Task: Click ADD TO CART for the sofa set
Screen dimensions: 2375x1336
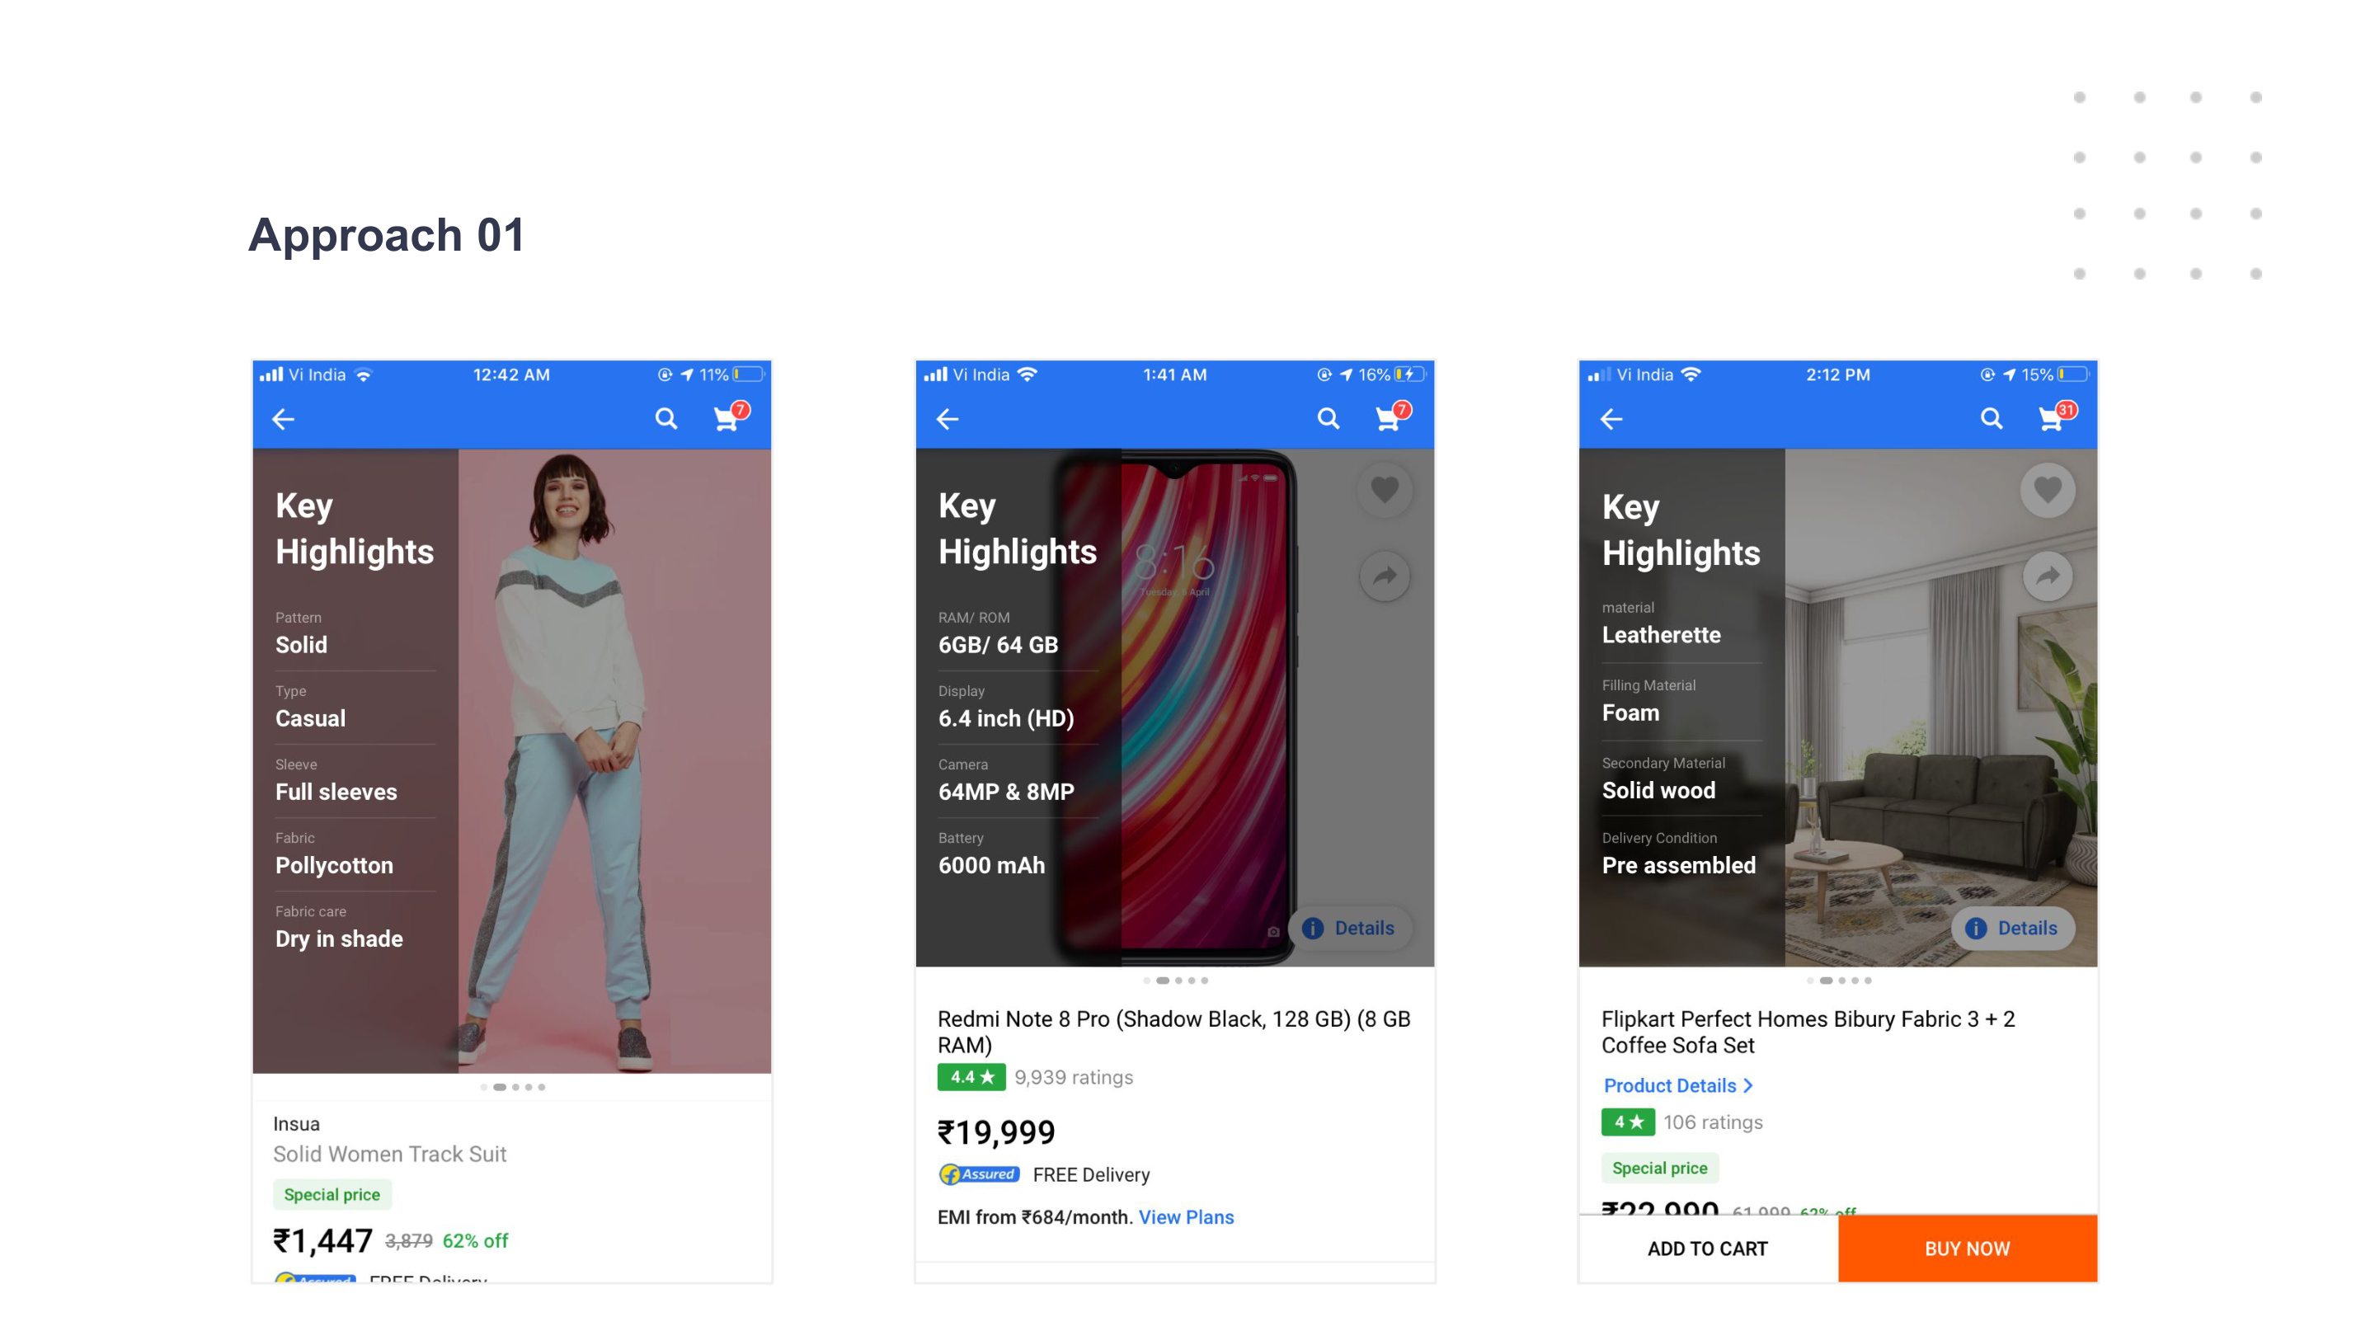Action: 1708,1249
